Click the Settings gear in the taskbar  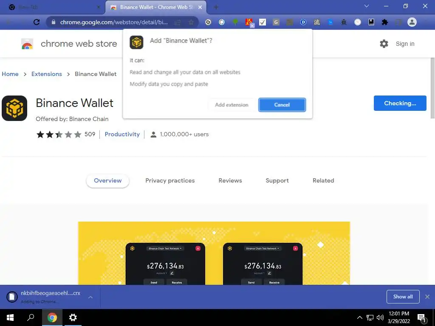[x=73, y=318]
